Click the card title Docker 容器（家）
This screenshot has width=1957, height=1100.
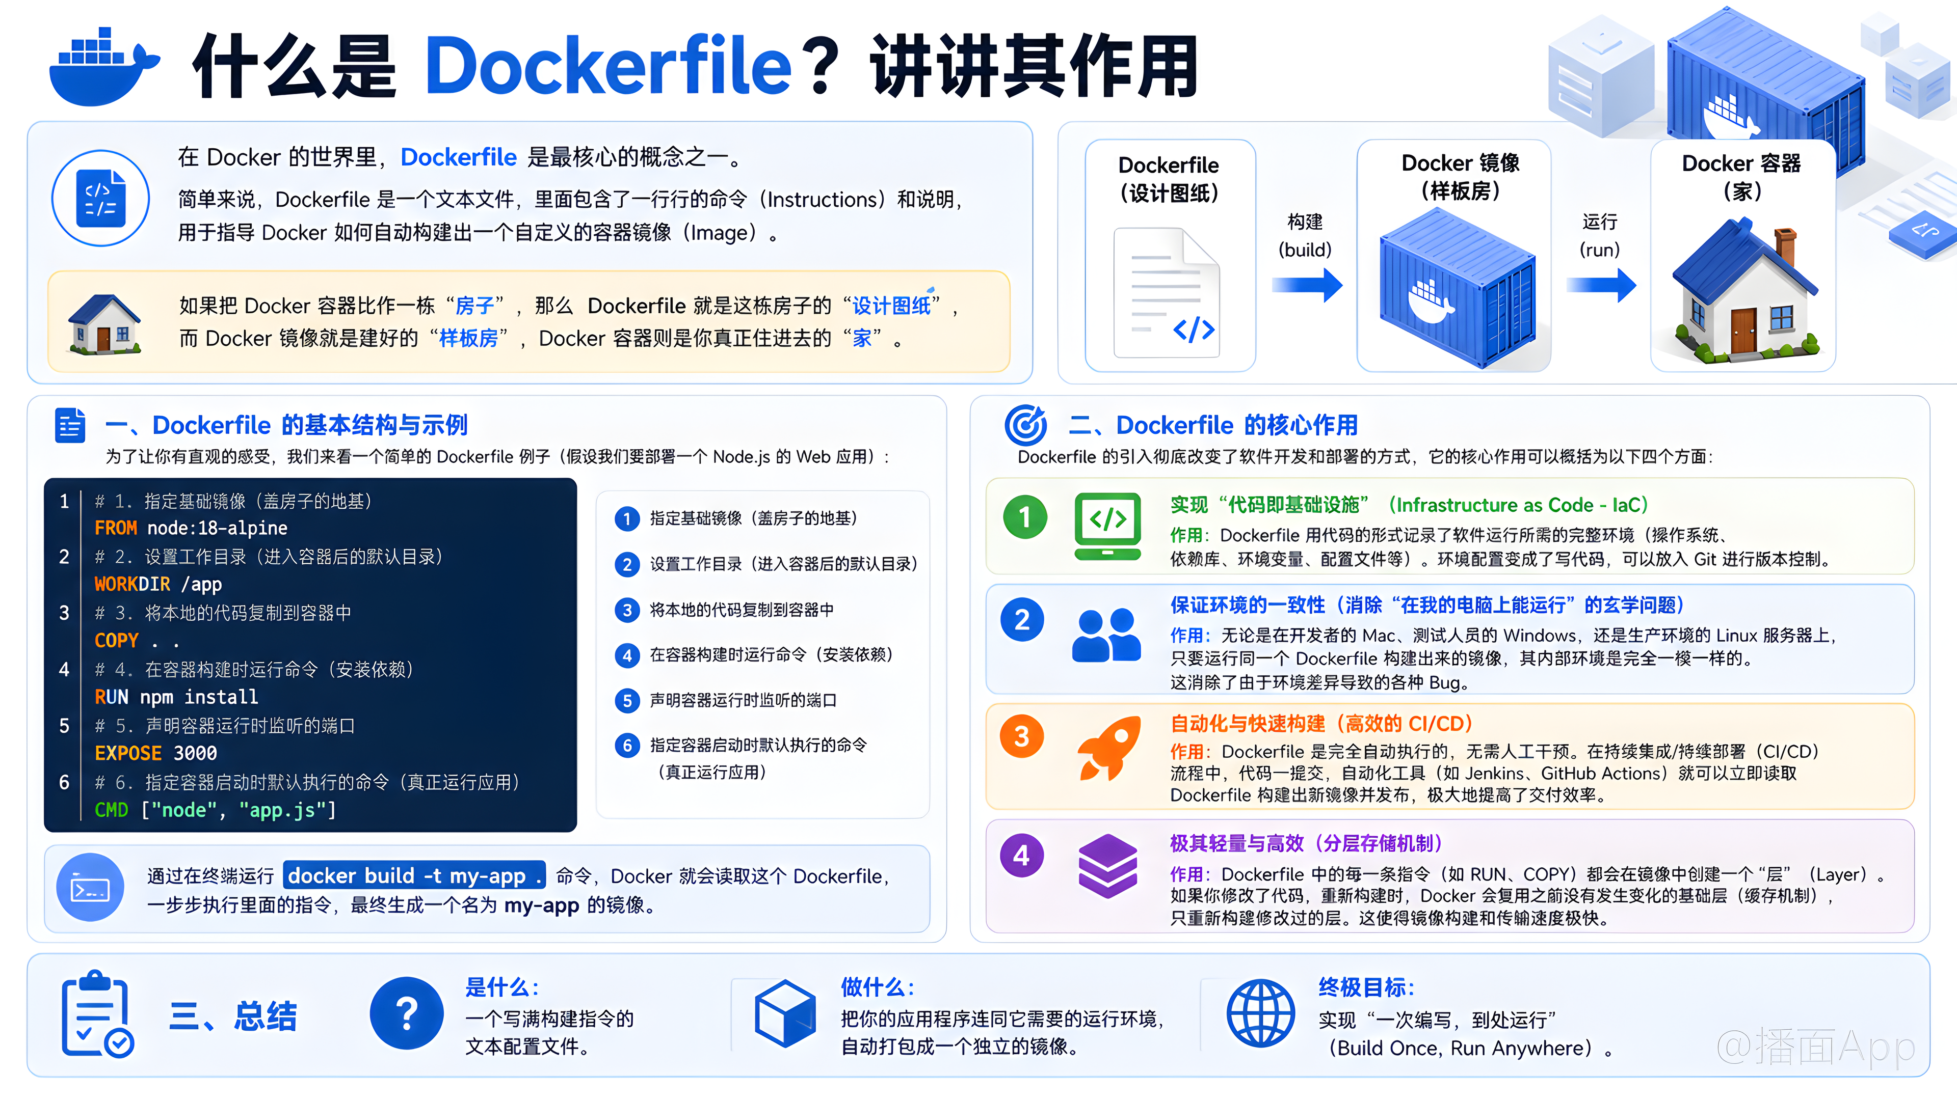1741,177
